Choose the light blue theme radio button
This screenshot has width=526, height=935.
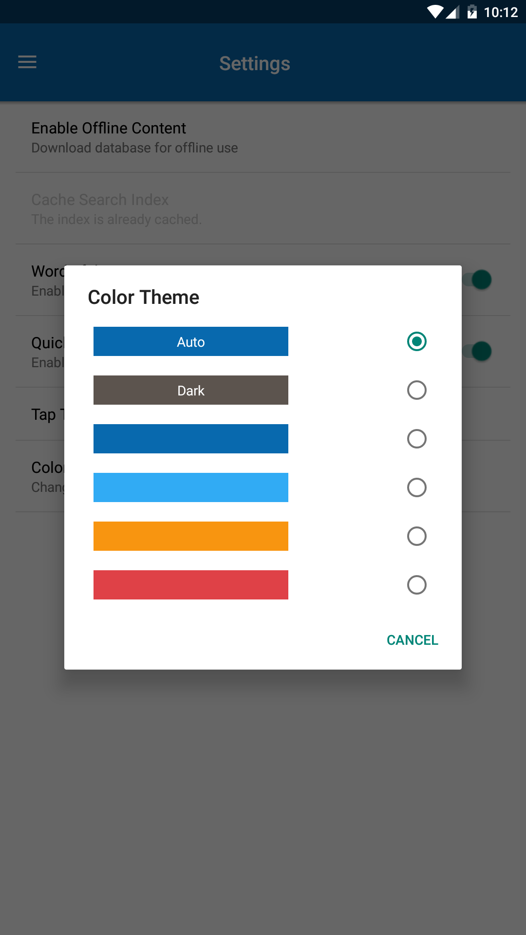coord(417,487)
